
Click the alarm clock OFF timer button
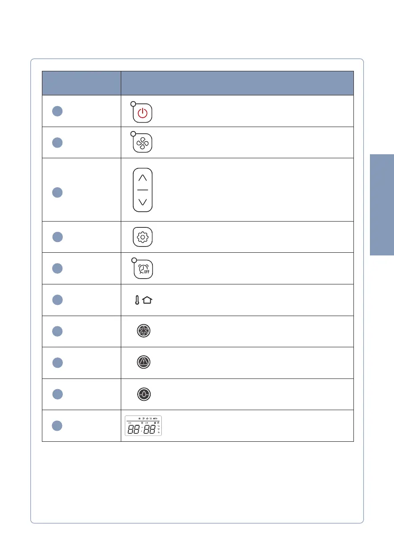tap(143, 269)
